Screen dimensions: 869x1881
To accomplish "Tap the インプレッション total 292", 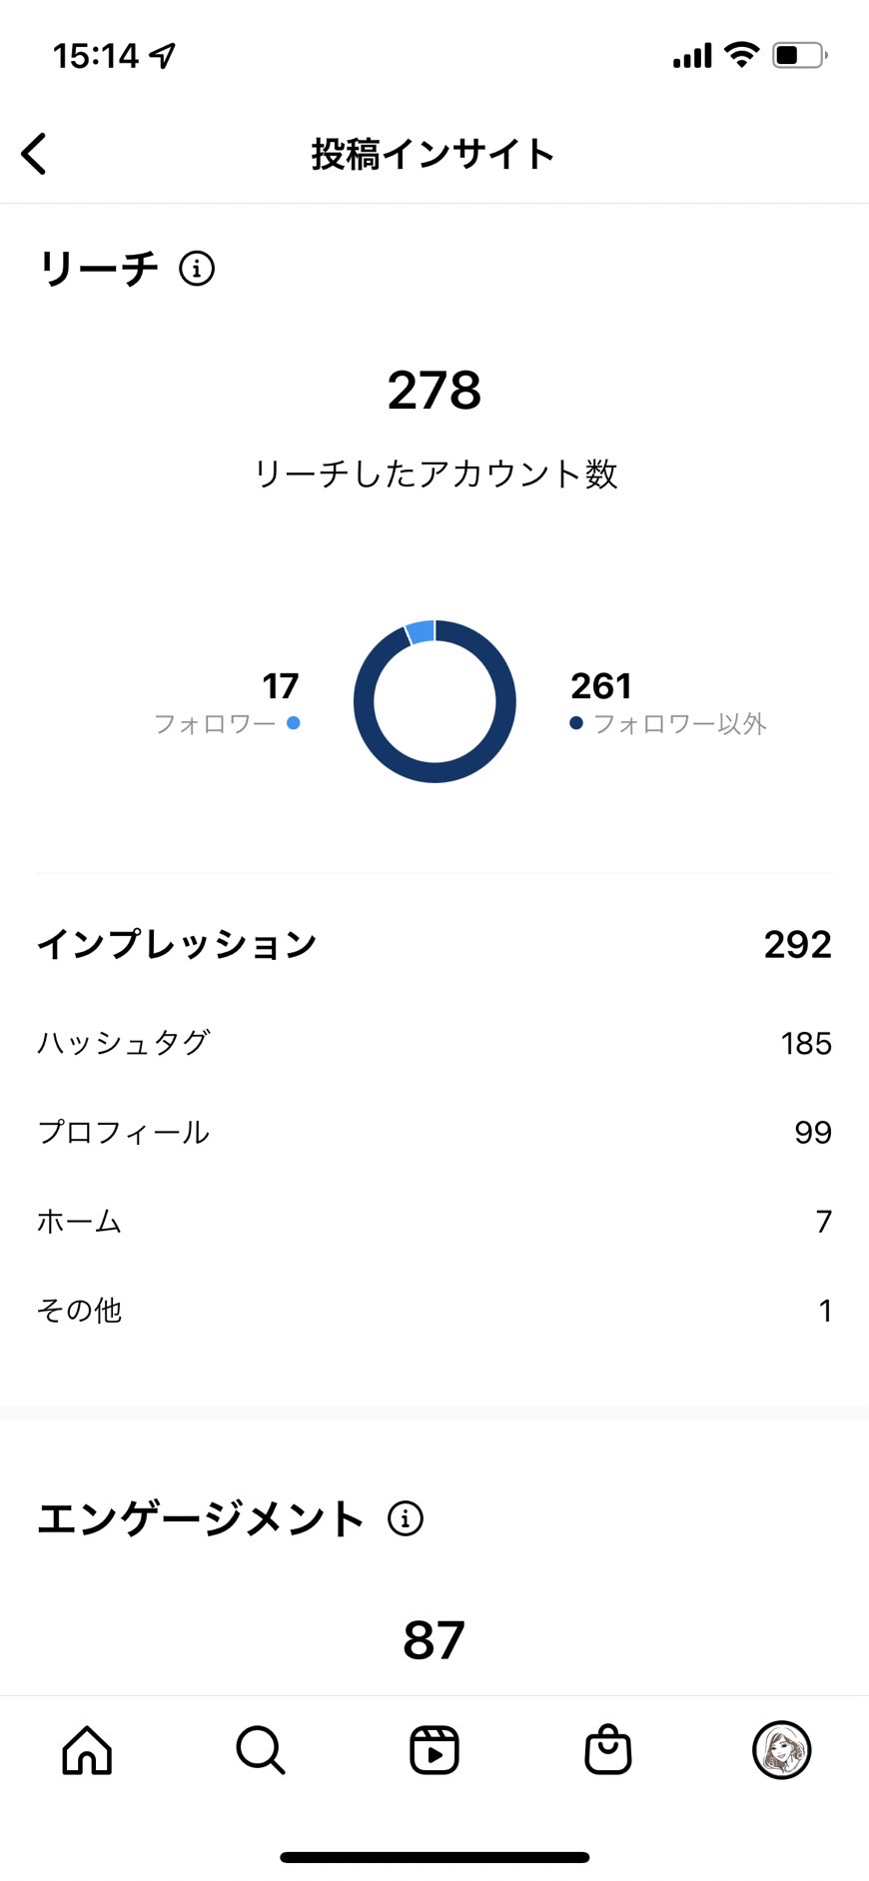I will [x=797, y=944].
